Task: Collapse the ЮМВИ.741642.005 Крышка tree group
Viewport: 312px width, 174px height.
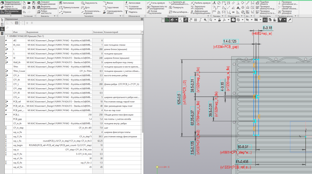Action: click(x=8, y=36)
